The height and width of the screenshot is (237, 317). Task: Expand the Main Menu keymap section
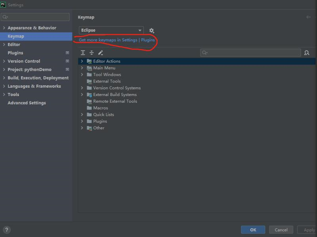coord(82,68)
